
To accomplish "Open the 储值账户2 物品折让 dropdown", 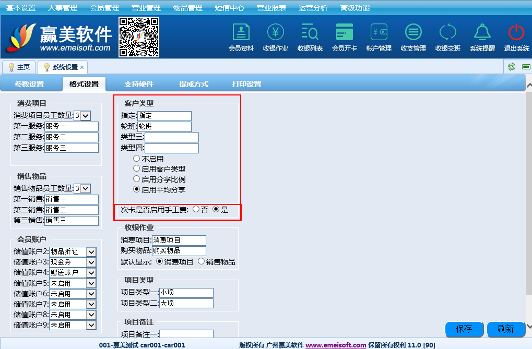I will coord(91,252).
